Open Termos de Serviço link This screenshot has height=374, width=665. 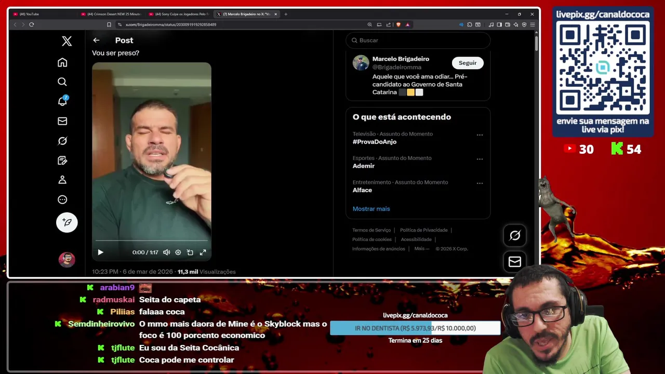[371, 230]
